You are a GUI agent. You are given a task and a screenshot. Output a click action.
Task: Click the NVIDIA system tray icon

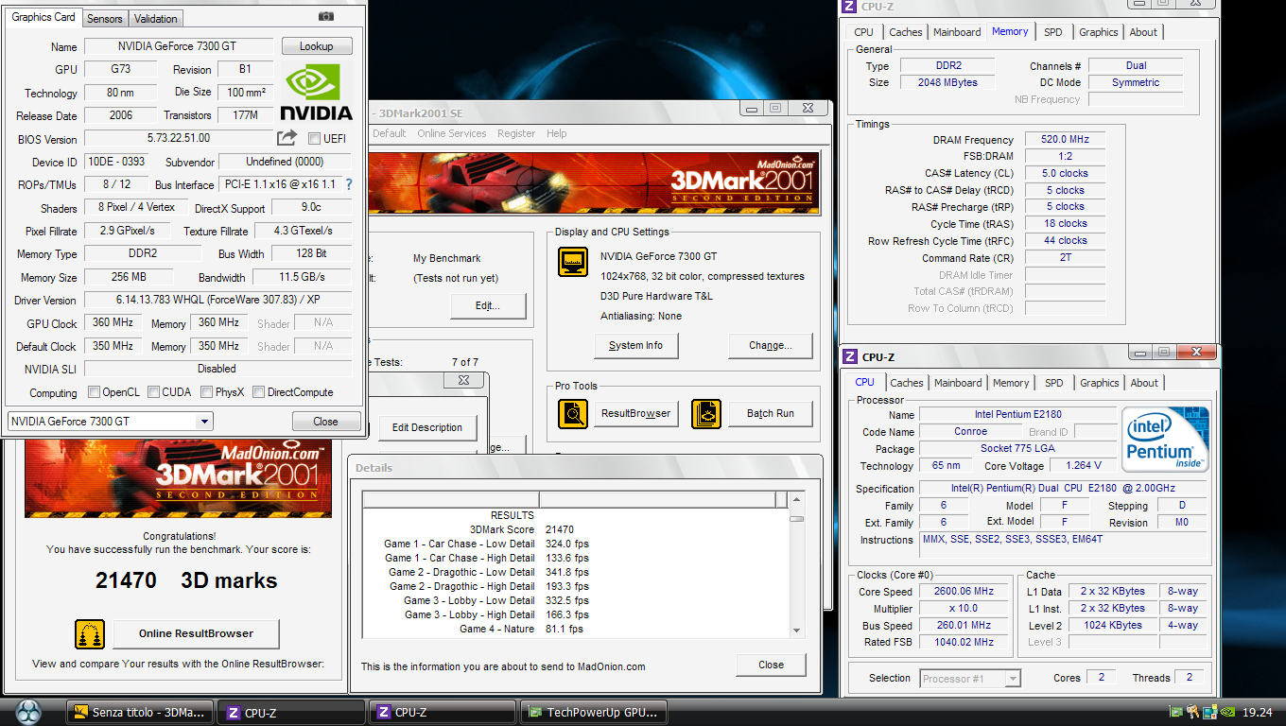pos(1229,712)
